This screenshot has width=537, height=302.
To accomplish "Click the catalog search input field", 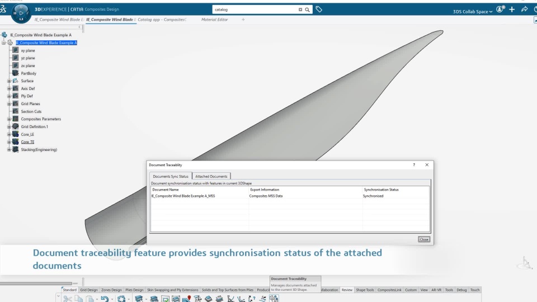I will click(255, 10).
